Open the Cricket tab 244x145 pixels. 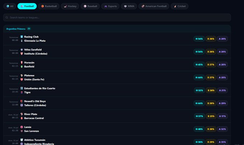pyautogui.click(x=179, y=6)
